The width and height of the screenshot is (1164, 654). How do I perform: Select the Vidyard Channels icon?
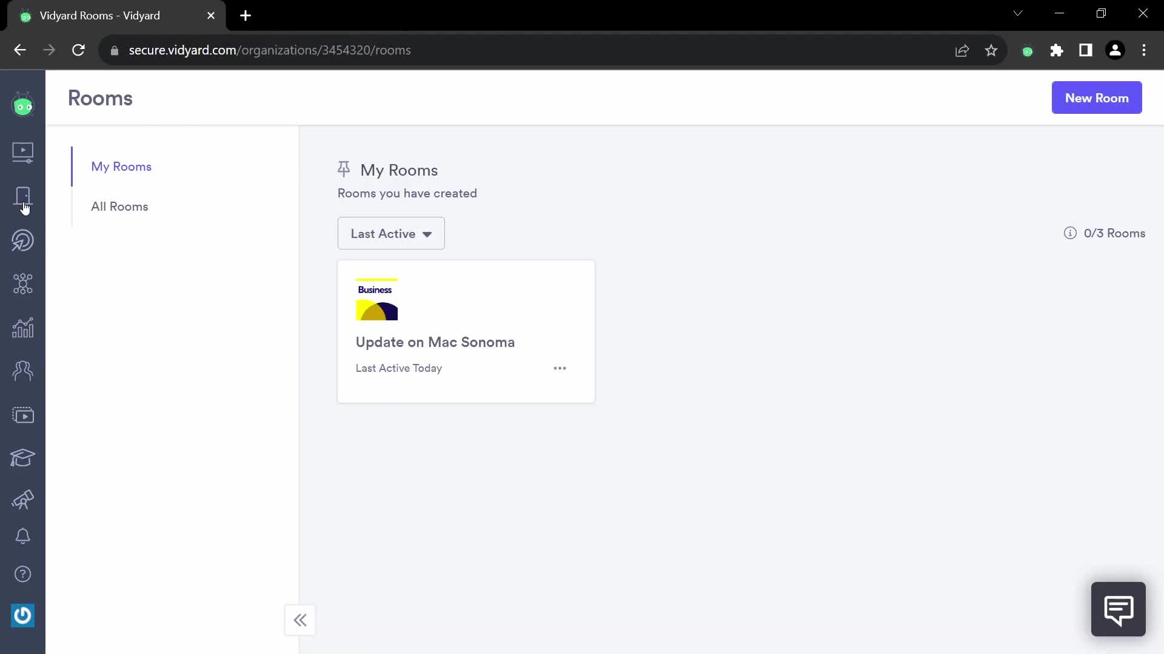pos(22,414)
